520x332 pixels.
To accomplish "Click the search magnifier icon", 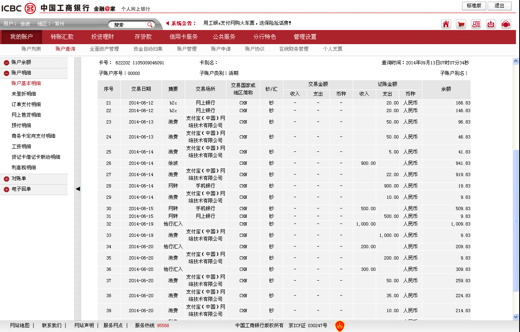I will tap(150, 25).
